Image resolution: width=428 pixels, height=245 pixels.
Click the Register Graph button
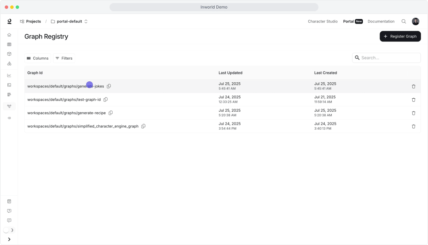pyautogui.click(x=400, y=36)
